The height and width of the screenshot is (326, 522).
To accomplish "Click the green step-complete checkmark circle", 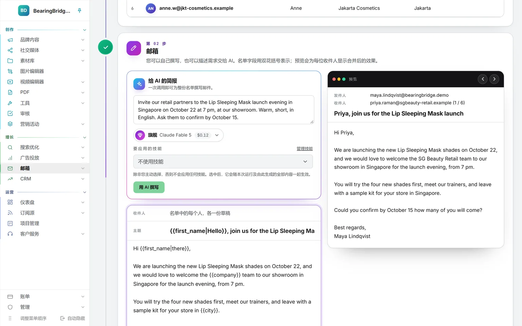I will tap(105, 47).
